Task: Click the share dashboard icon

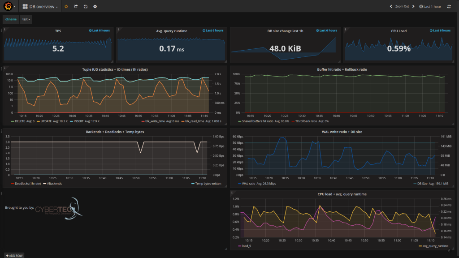Action: [76, 7]
